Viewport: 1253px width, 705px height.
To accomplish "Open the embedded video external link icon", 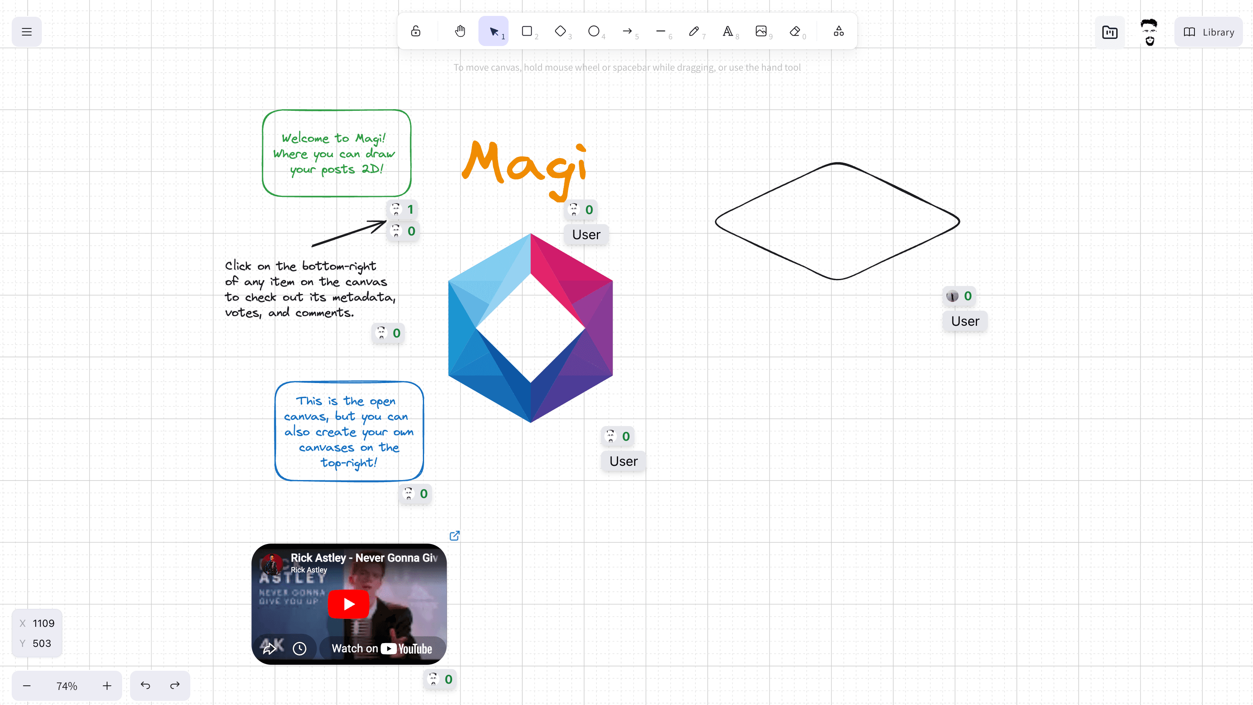I will pyautogui.click(x=454, y=535).
